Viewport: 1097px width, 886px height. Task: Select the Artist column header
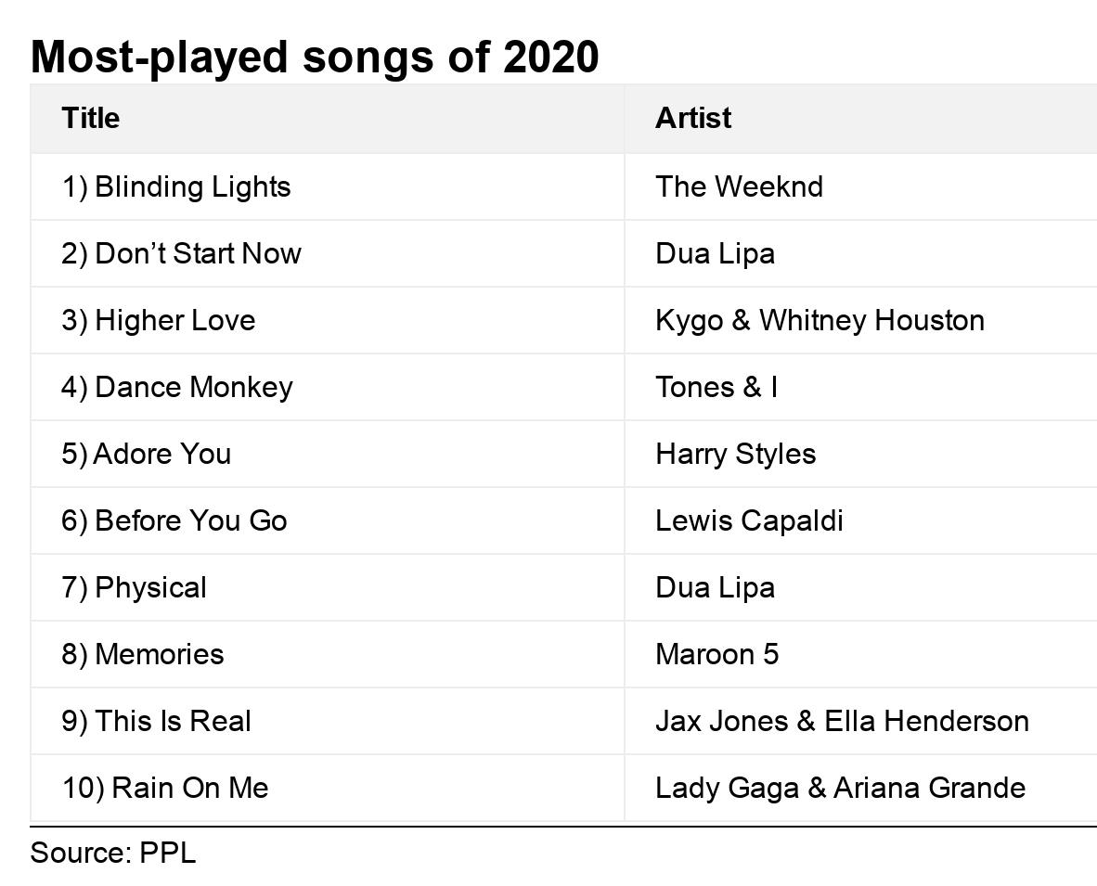coord(693,119)
